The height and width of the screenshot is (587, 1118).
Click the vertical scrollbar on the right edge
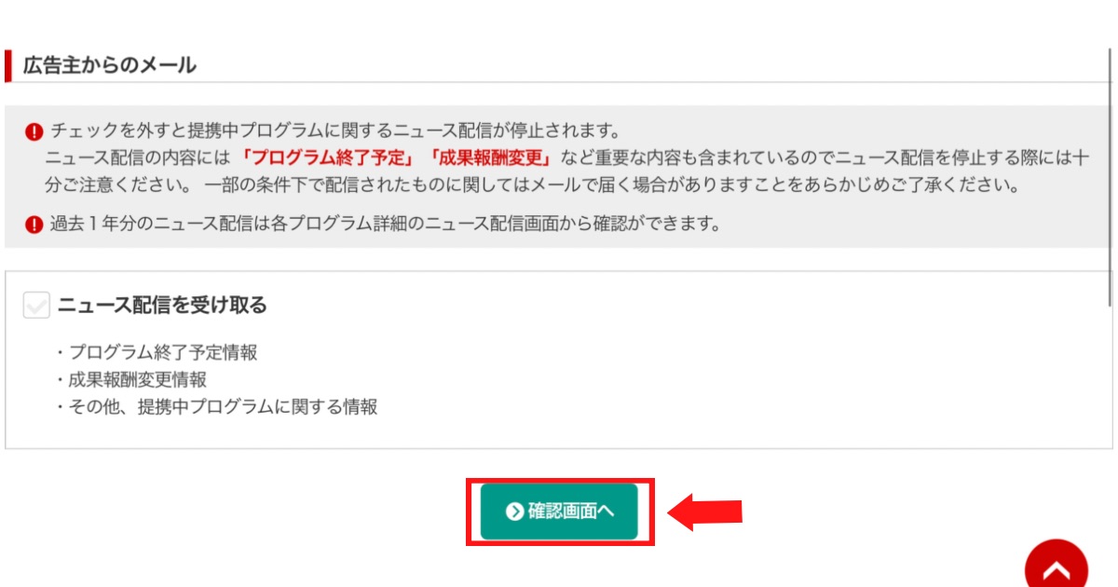point(1111,177)
